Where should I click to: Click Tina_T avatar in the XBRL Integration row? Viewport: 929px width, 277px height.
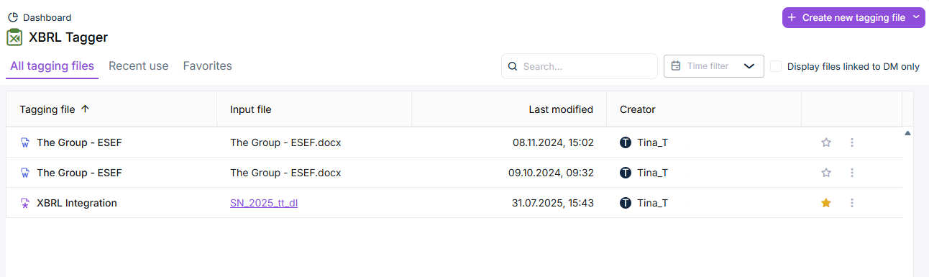click(x=626, y=203)
